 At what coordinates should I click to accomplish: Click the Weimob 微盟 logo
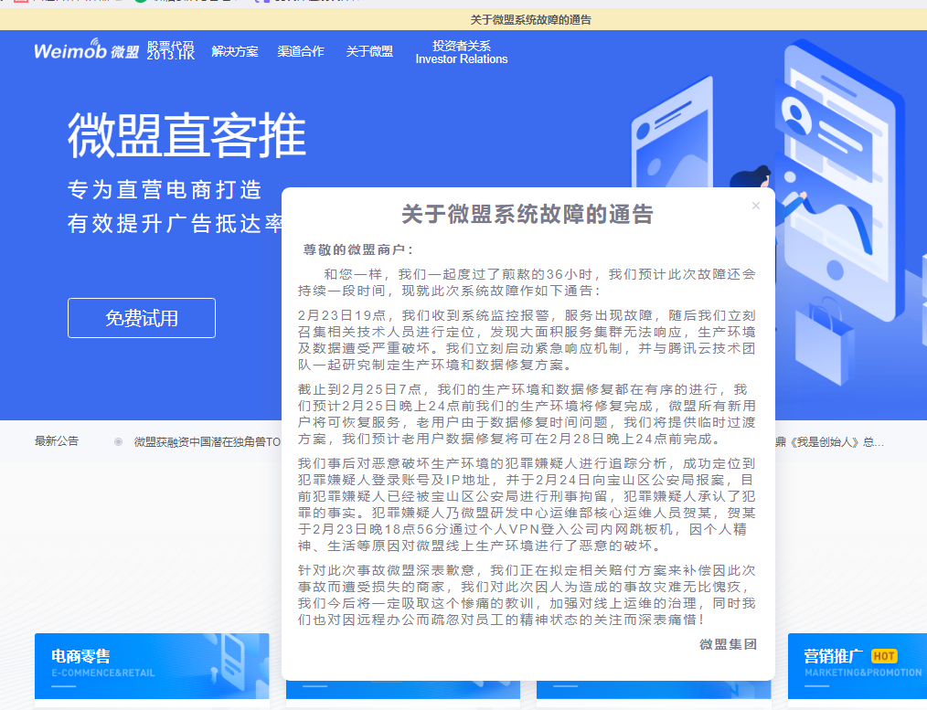(x=86, y=51)
